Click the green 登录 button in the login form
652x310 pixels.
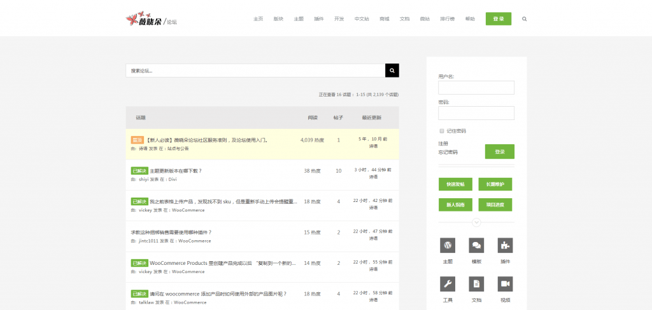tap(499, 151)
